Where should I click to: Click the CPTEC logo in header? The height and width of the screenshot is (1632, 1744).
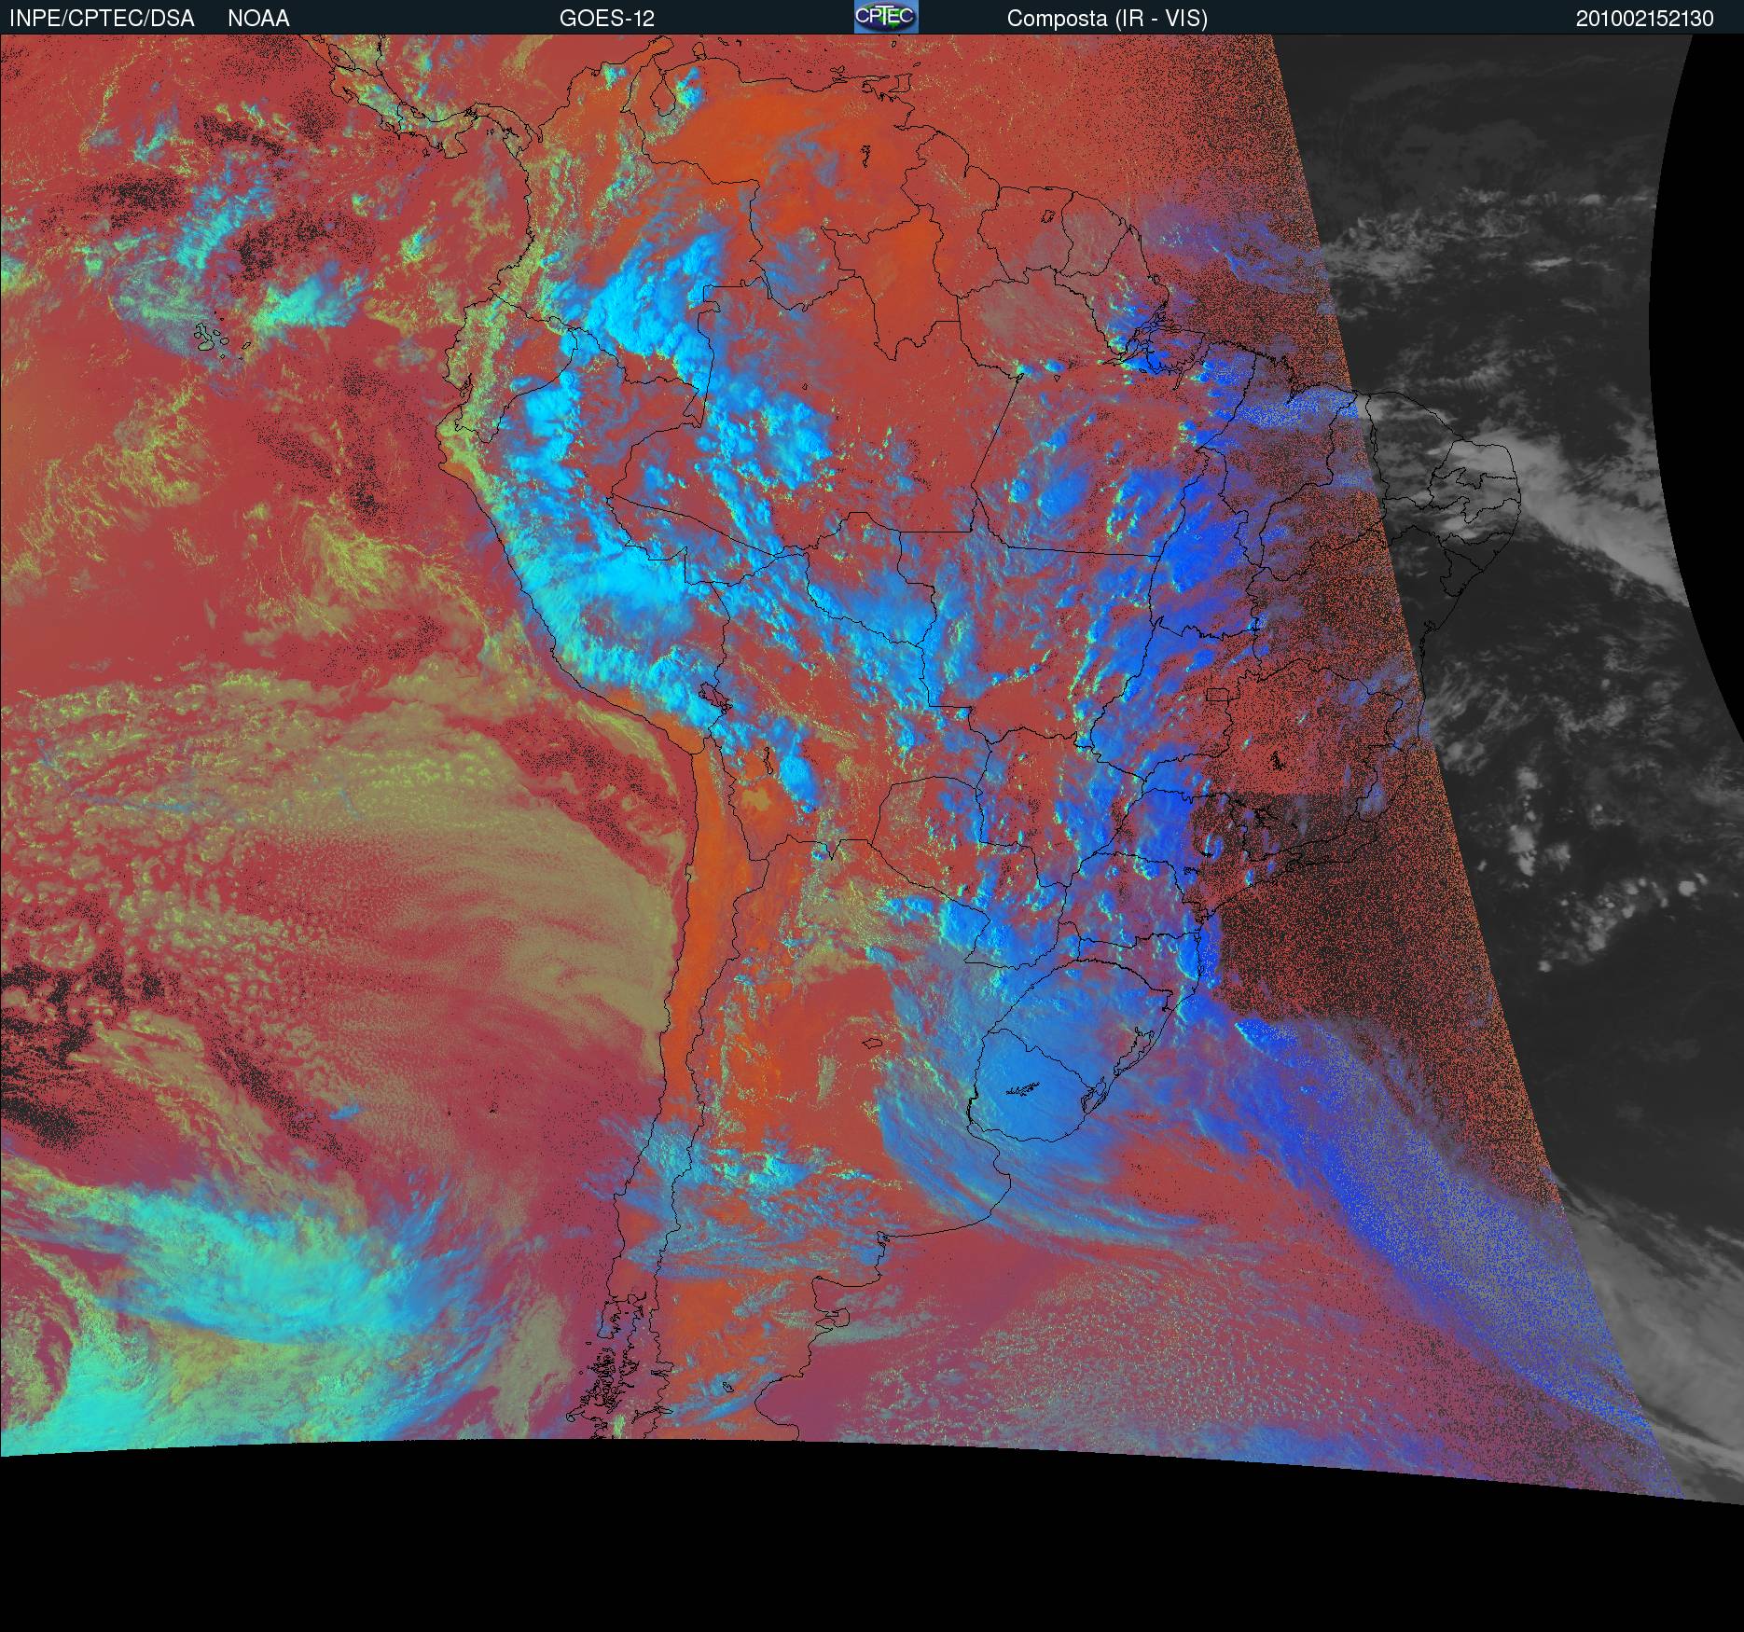coord(886,17)
